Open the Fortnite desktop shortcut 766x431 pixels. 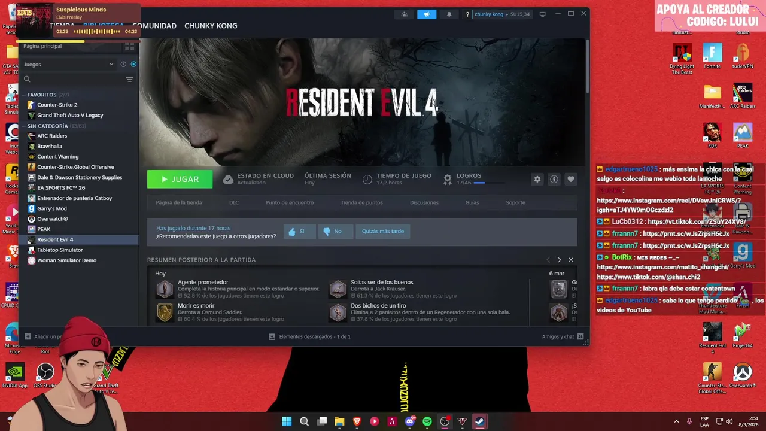[712, 56]
